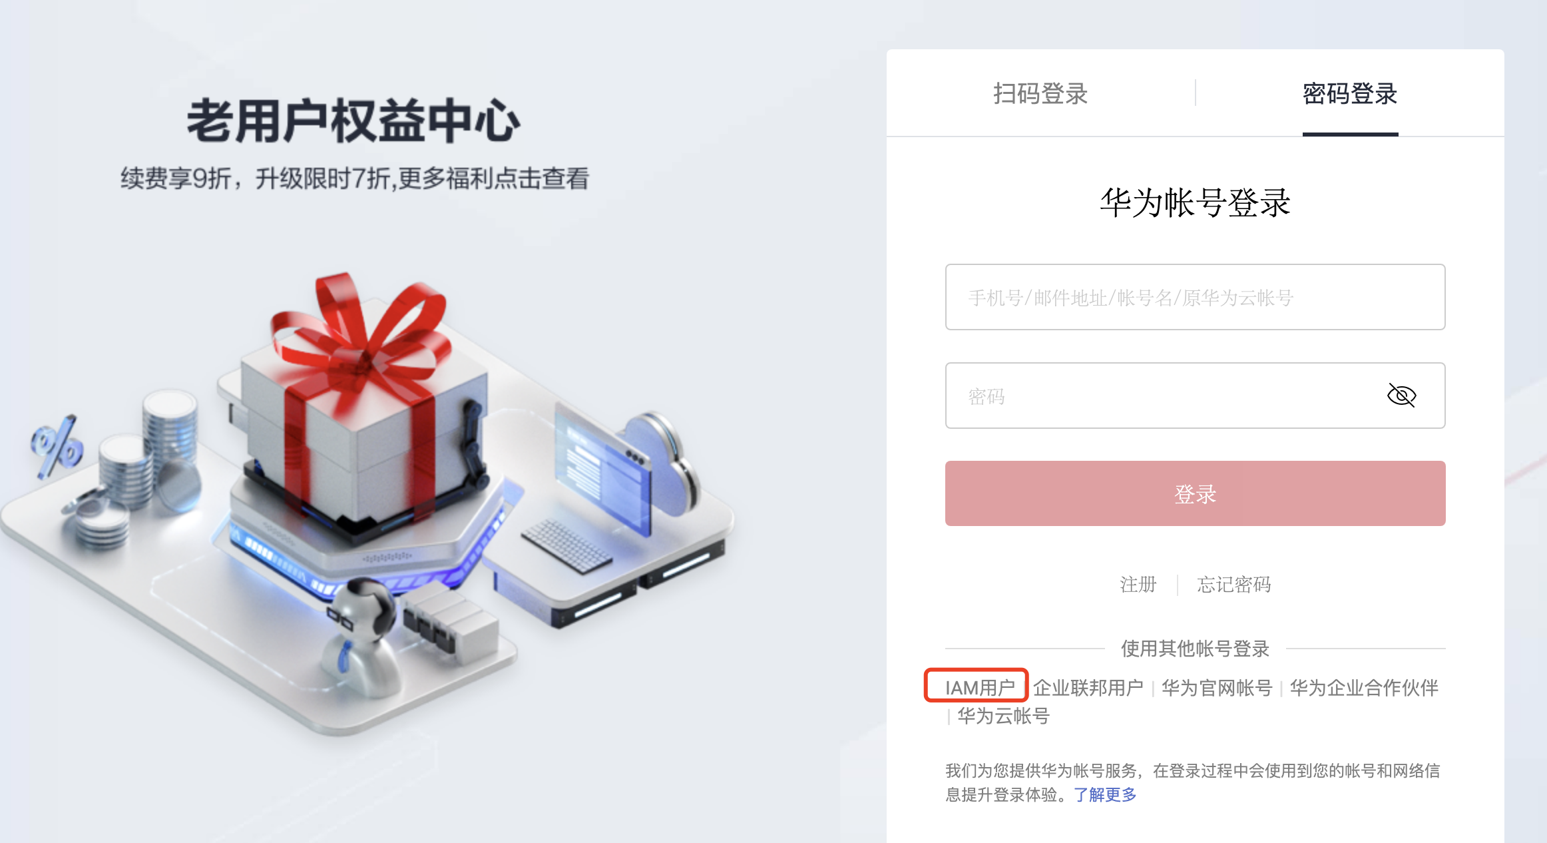The image size is (1547, 843).
Task: Switch to 扫码登录 tab
Action: (1040, 93)
